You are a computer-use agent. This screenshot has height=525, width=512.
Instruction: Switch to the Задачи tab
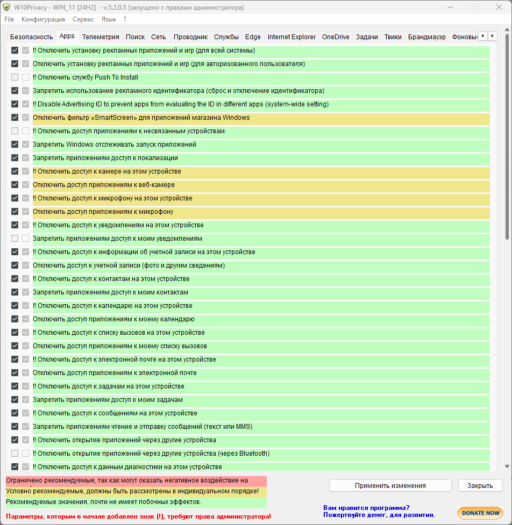point(367,37)
